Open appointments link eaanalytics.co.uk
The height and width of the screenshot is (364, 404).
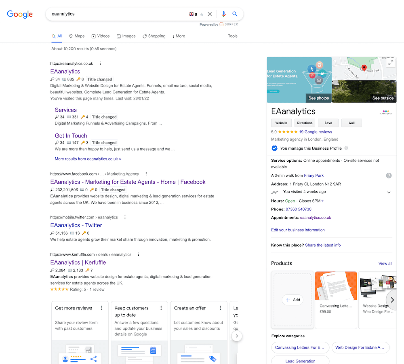tap(316, 218)
